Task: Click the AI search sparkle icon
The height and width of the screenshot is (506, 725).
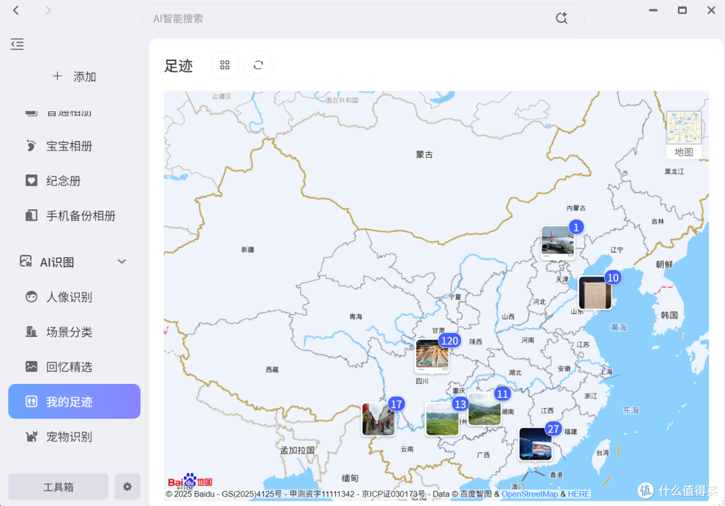Action: (561, 18)
